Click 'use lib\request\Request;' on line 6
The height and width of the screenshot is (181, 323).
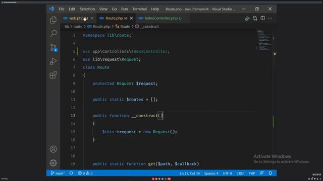112,59
